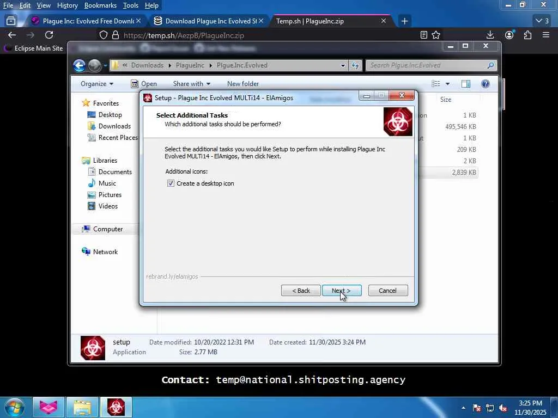Cancel the Plague Inc setup

[388, 291]
